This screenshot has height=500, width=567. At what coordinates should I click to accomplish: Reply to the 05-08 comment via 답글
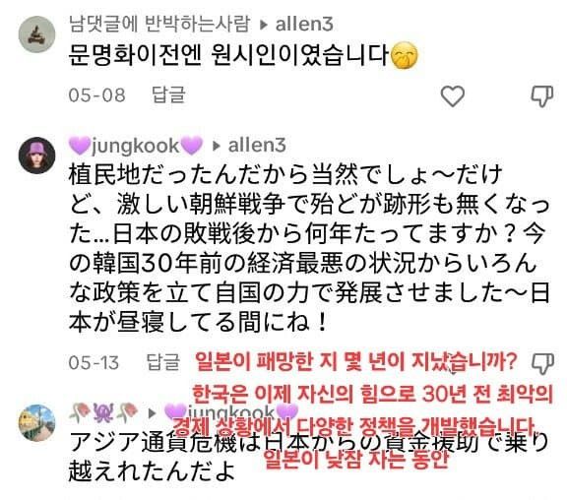(x=168, y=95)
